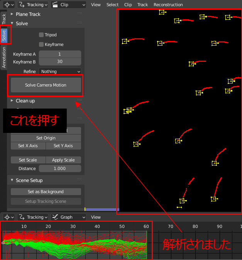242x260 pixels.
Task: Click Setup Tracking Scene button
Action: point(46,201)
